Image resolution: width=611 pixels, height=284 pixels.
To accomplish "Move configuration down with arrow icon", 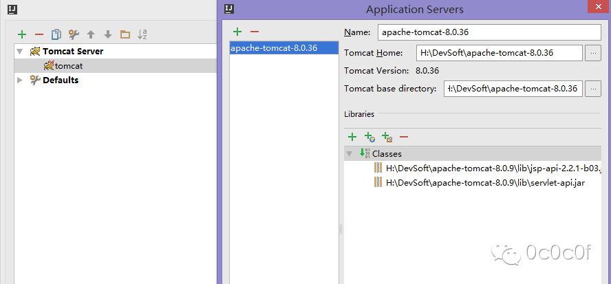I will click(x=108, y=34).
